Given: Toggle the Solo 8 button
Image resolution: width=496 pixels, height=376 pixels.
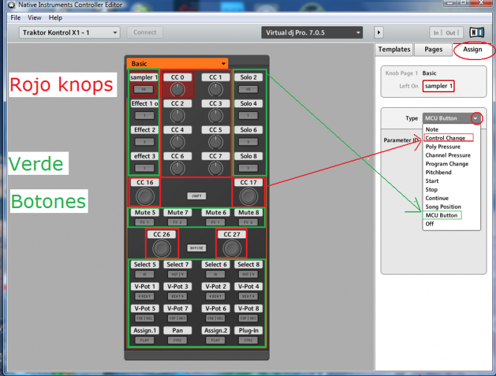Looking at the screenshot, I should pyautogui.click(x=248, y=168).
